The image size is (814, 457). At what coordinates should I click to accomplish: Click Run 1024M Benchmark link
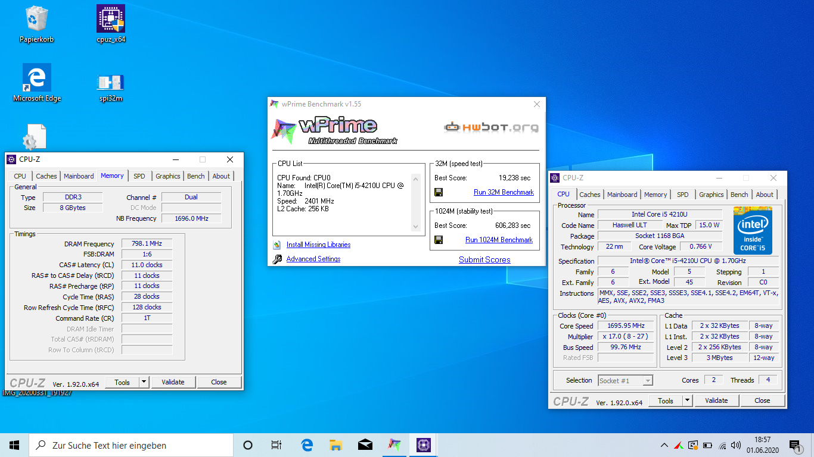click(x=499, y=240)
